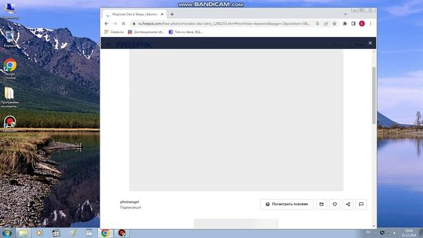
Task: Open the Tutu.ru bookmark
Action: 186,32
